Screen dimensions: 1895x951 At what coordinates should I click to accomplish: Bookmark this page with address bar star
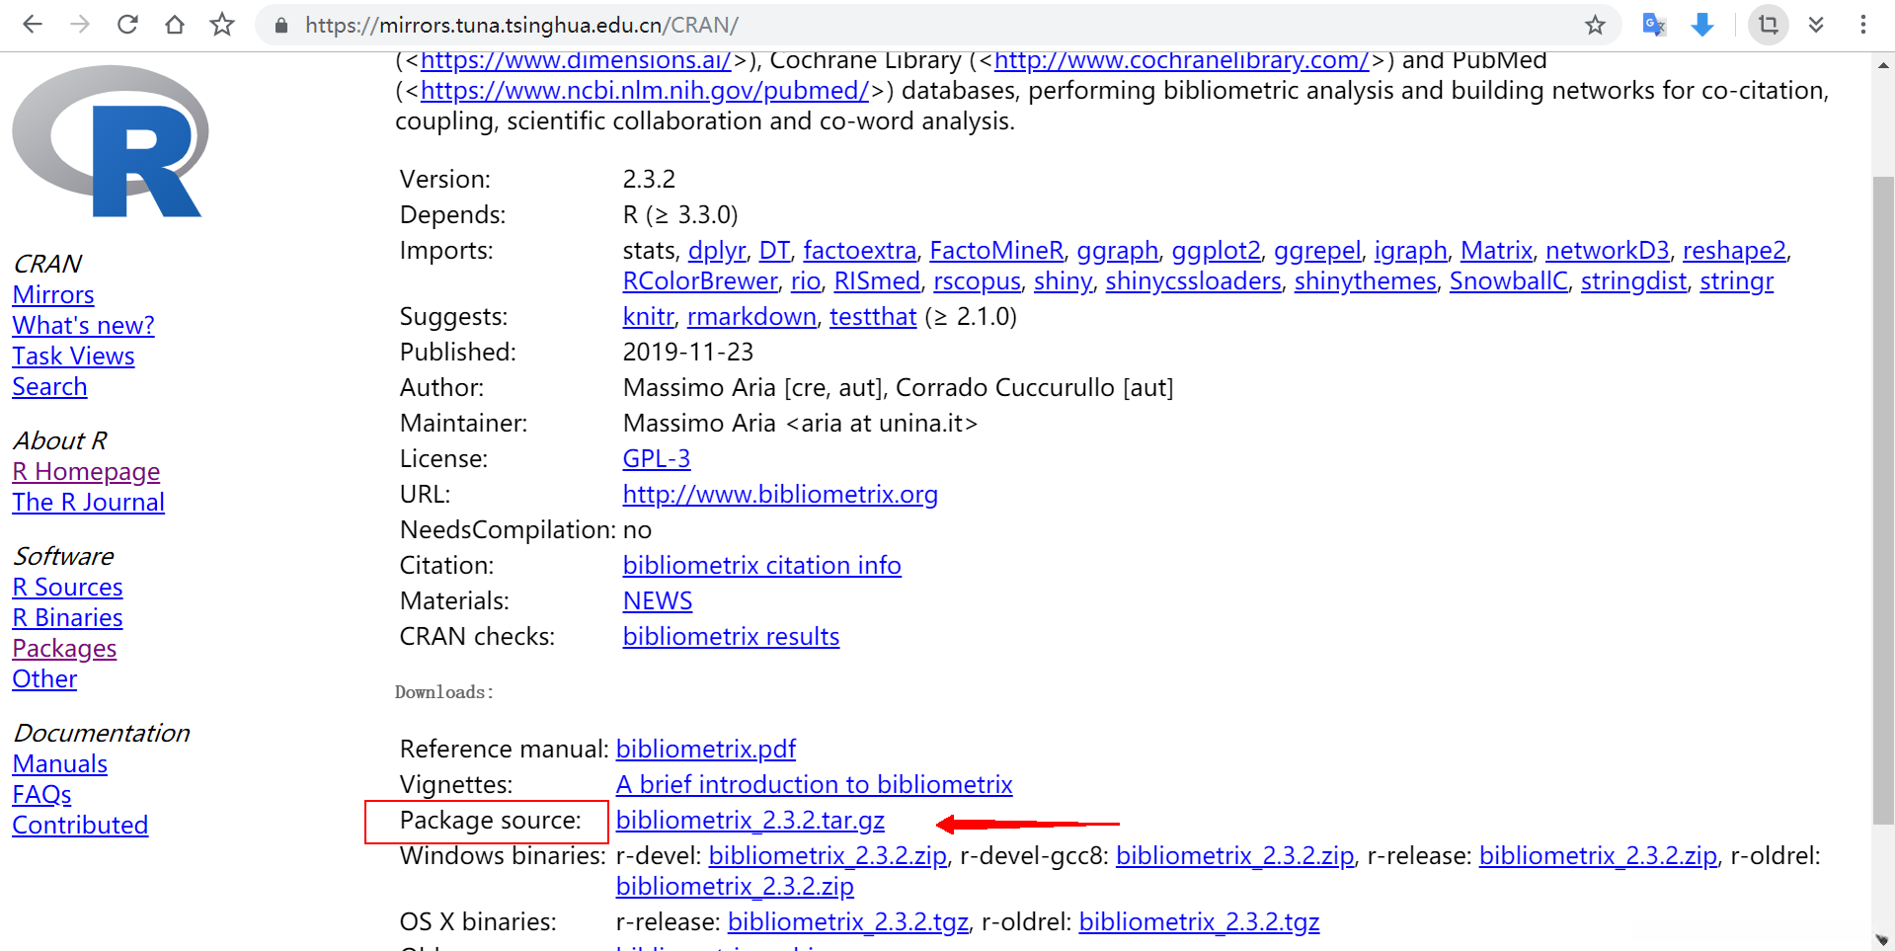[1595, 25]
